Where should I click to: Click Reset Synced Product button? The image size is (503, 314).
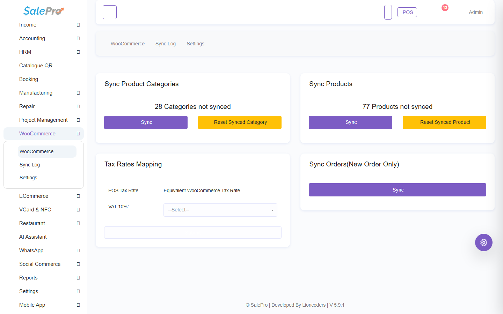tap(444, 122)
